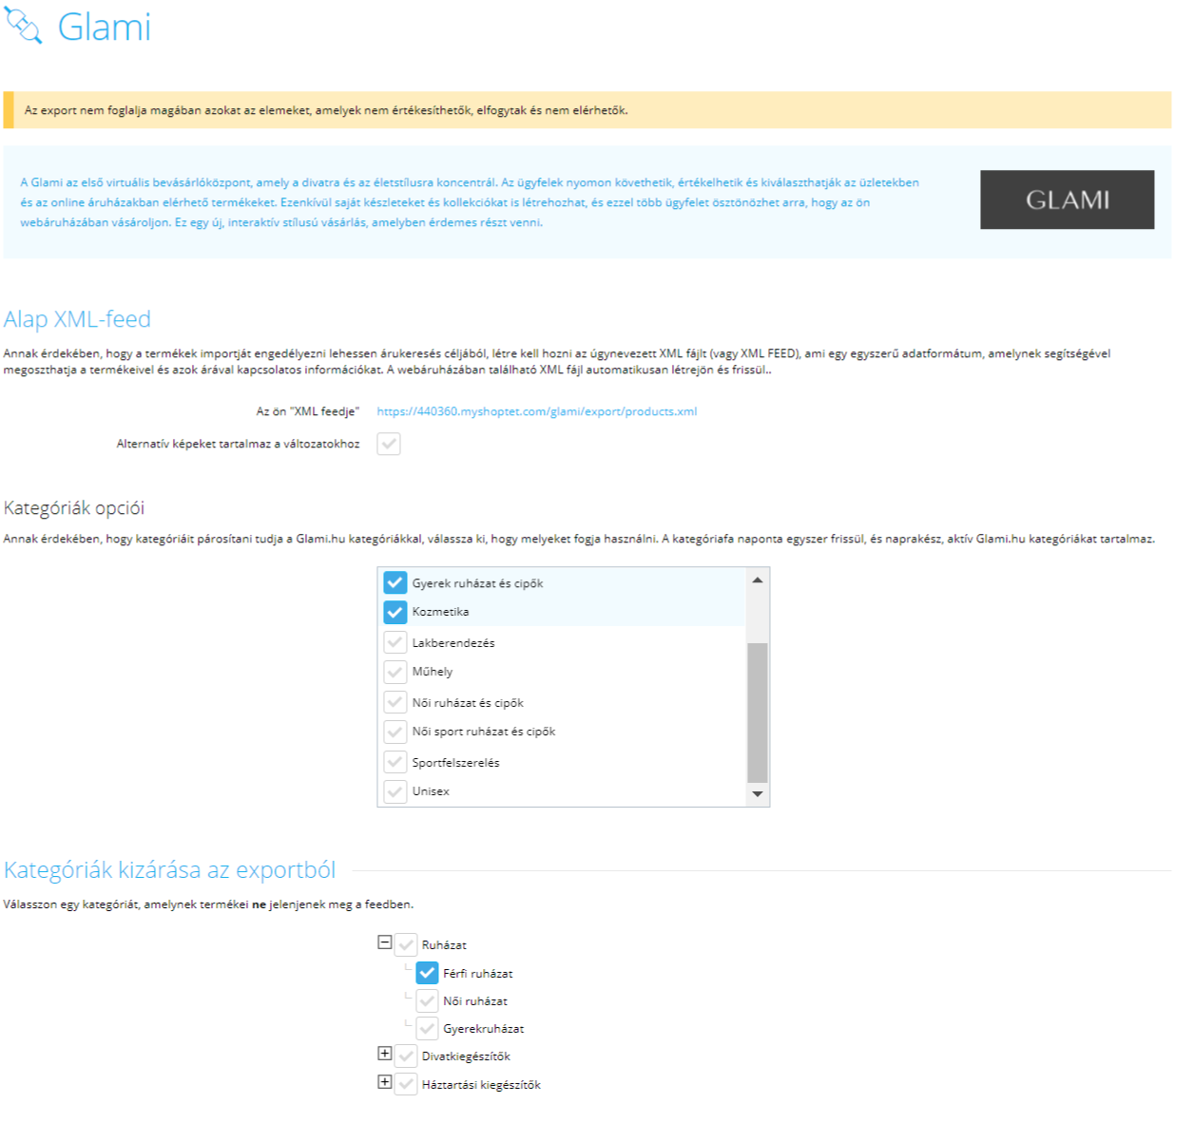This screenshot has width=1194, height=1142.
Task: Click the Sportfelszerelés list label
Action: pos(455,763)
